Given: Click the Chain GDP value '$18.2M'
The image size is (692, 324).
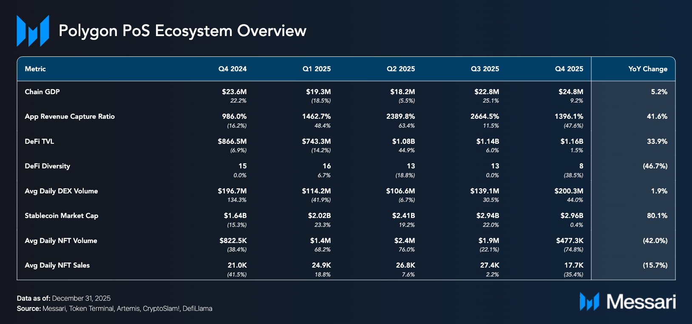Looking at the screenshot, I should [x=403, y=92].
